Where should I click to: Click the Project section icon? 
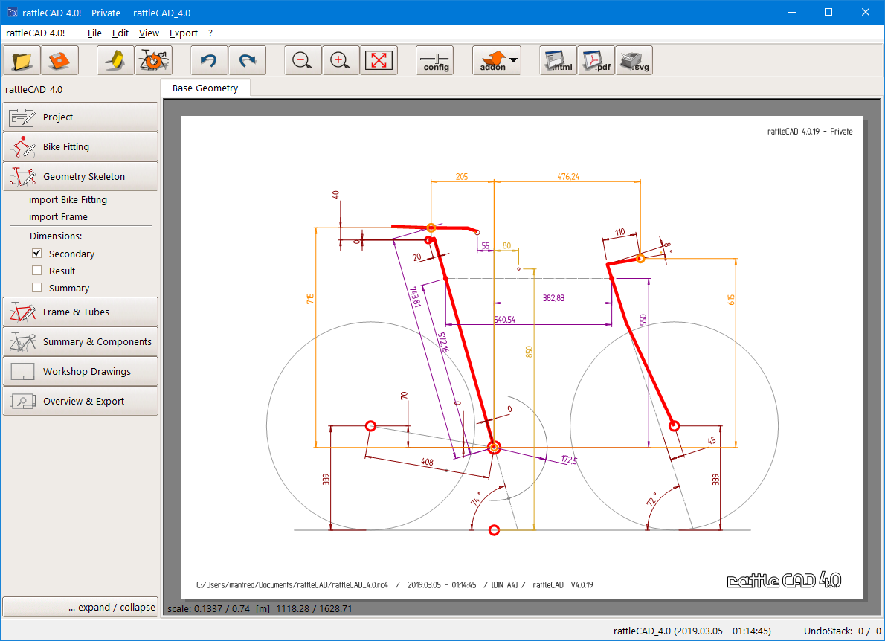(22, 117)
